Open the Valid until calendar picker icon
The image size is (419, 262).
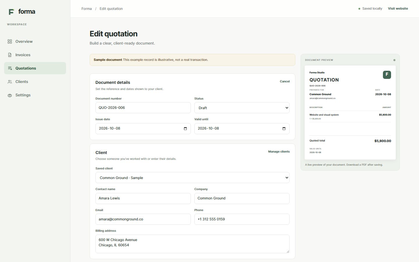284,129
